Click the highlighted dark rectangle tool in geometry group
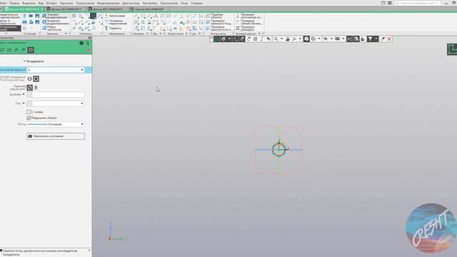Screen dimensions: 457x257 point(93,16)
